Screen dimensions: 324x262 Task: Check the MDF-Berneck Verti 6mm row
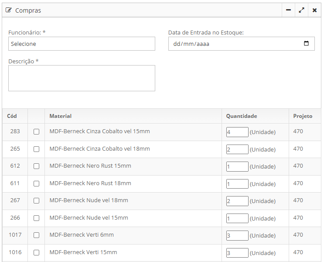pyautogui.click(x=36, y=235)
